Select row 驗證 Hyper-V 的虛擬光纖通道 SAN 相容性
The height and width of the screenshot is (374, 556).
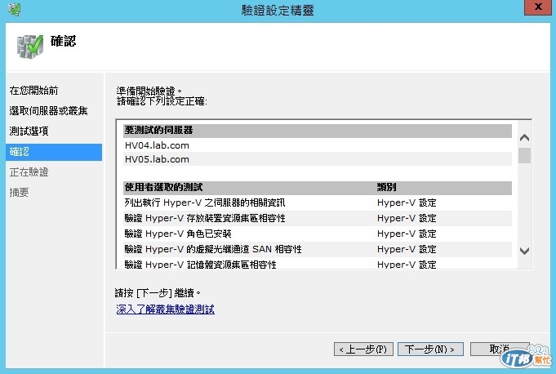pyautogui.click(x=318, y=249)
